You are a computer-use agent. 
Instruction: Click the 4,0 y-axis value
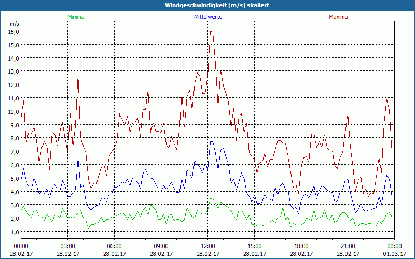15,192
